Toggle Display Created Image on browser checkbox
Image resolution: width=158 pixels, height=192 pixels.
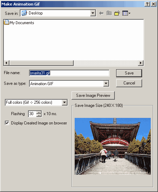click(7, 123)
